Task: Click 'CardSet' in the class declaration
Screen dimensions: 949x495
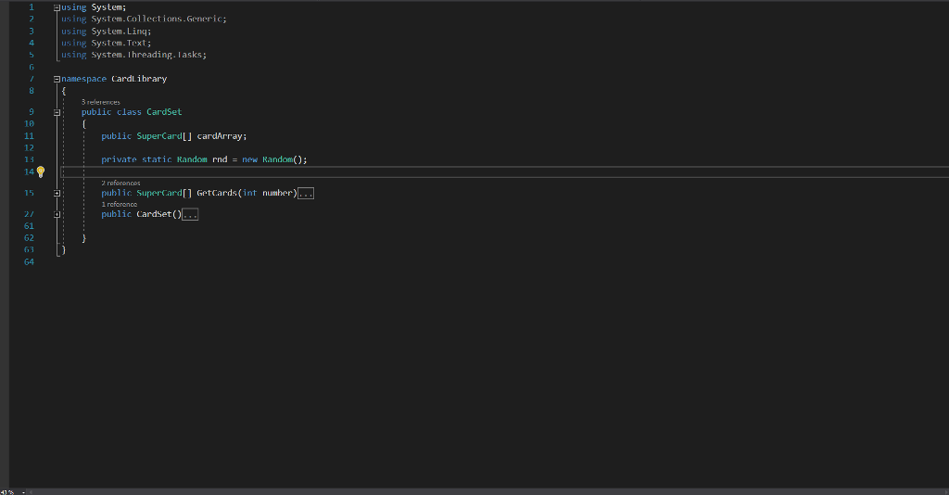Action: 164,112
